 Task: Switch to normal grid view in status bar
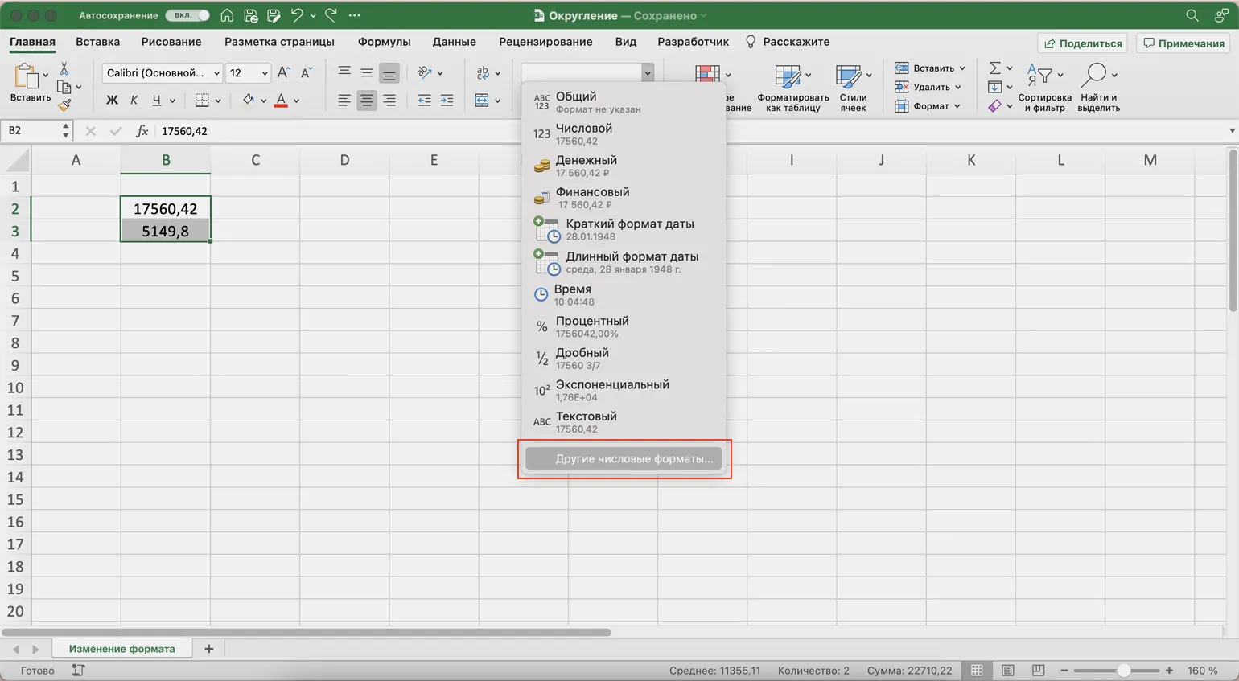click(x=977, y=671)
